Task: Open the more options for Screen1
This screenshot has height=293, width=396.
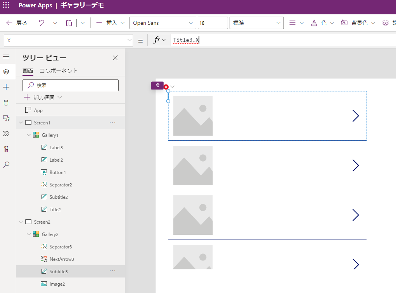Action: 112,122
